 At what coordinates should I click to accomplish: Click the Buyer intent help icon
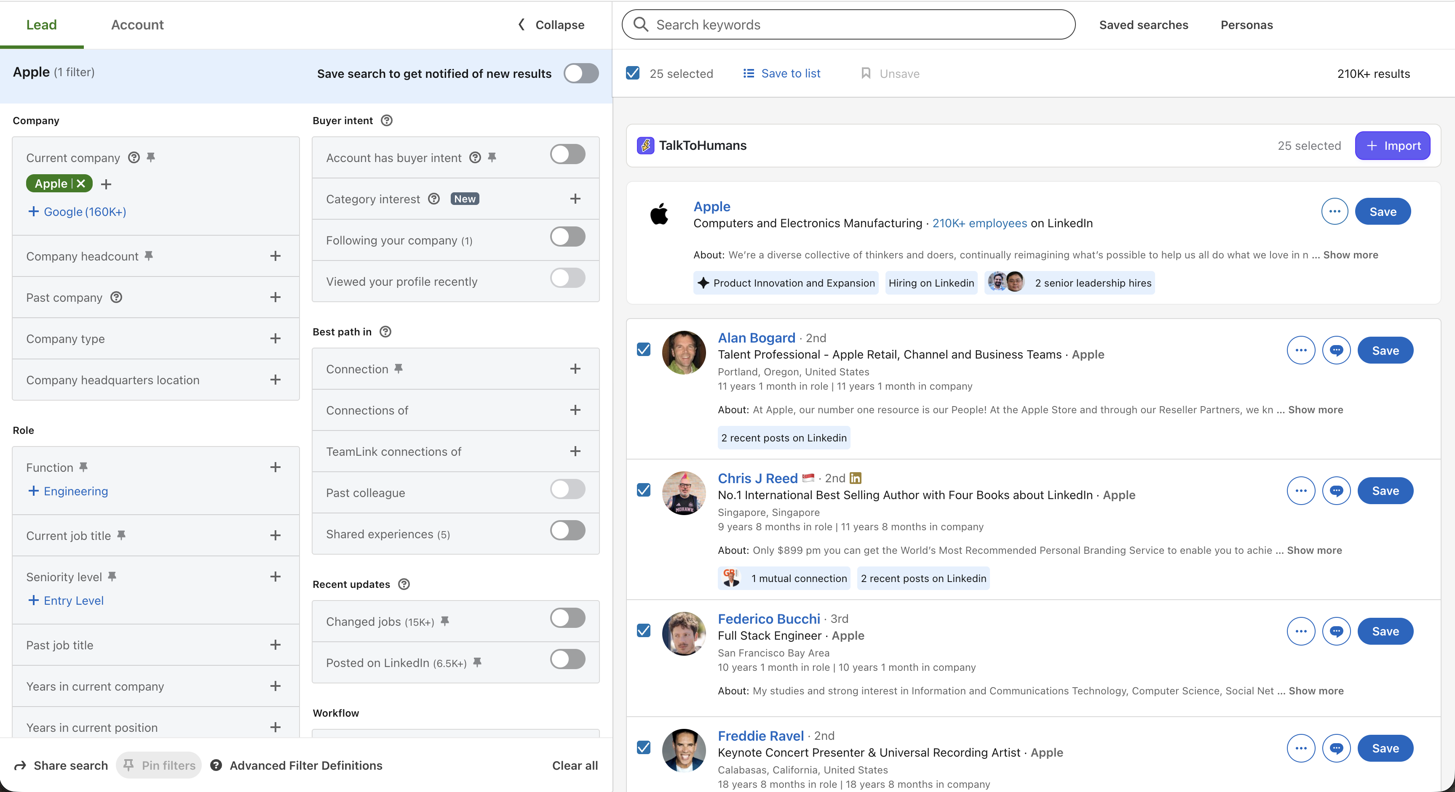pyautogui.click(x=387, y=120)
